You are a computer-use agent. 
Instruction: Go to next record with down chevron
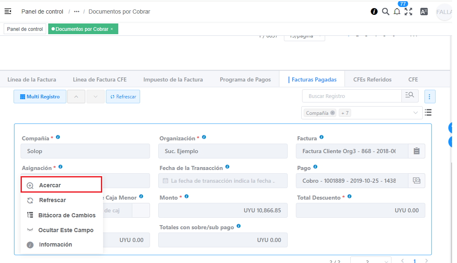click(x=95, y=97)
